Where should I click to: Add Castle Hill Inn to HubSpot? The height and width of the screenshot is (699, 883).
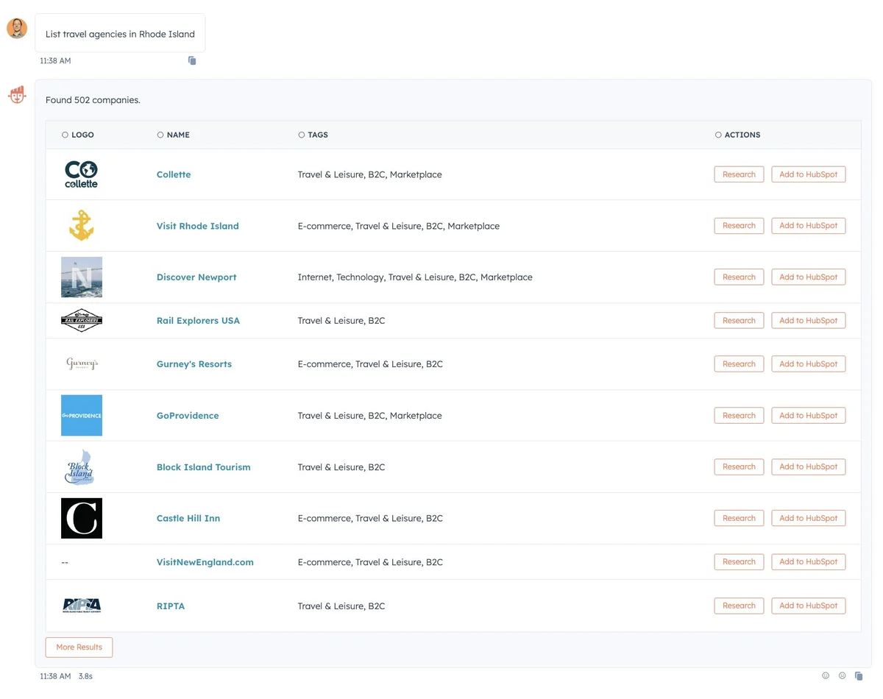pyautogui.click(x=809, y=518)
